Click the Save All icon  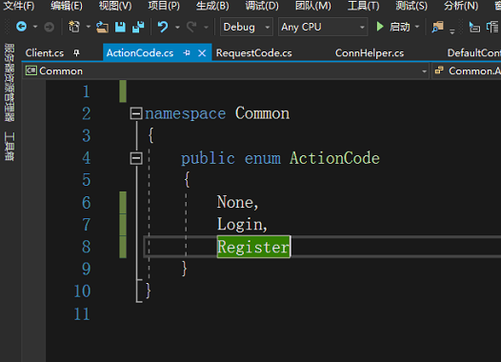point(138,27)
